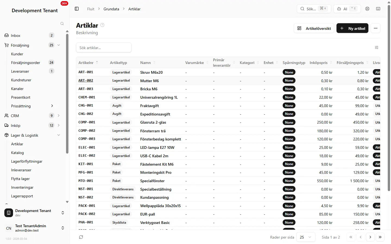Click the refresh icon at the bottom left

click(x=81, y=237)
